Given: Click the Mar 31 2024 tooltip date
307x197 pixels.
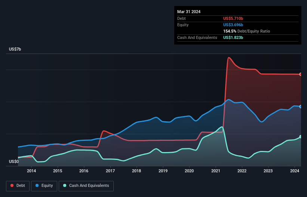Looking at the screenshot, I should click(189, 12).
